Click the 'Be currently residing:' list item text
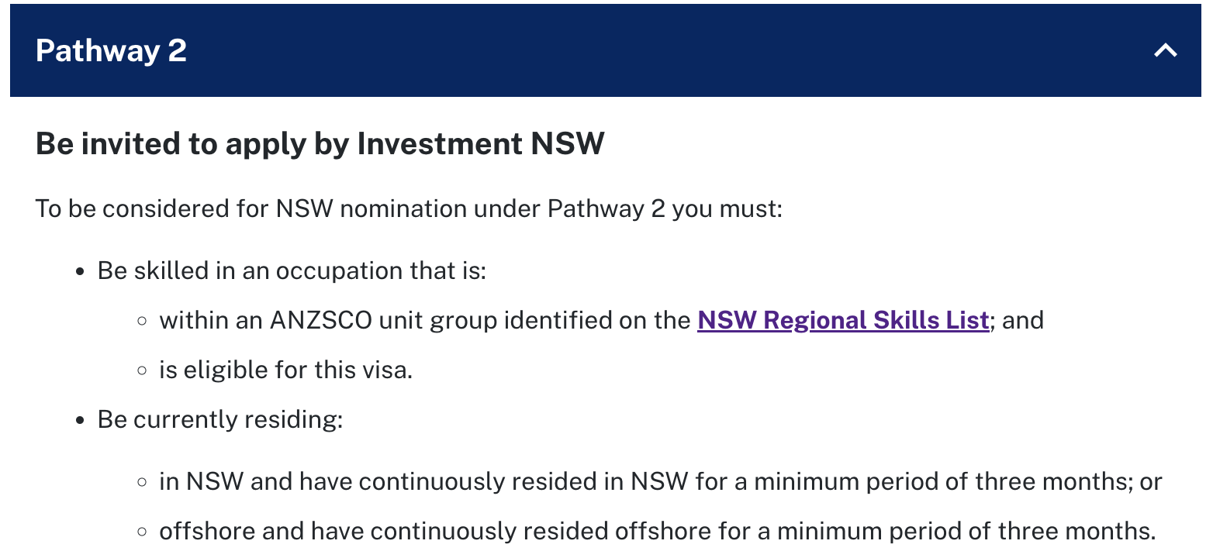Viewport: 1213px width, 558px height. click(x=220, y=419)
